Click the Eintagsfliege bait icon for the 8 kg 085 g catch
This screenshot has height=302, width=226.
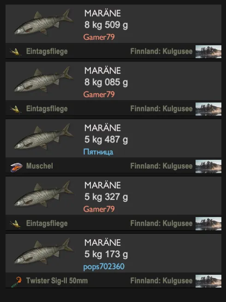(15, 109)
